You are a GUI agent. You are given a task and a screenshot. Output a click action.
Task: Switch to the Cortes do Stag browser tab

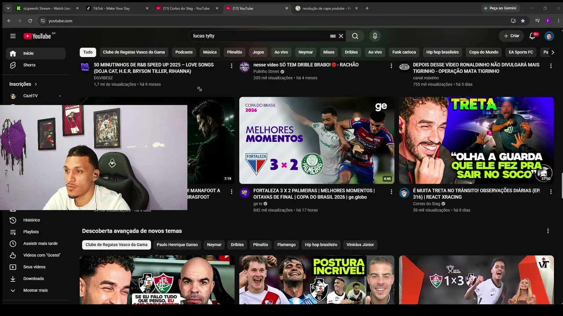[186, 8]
